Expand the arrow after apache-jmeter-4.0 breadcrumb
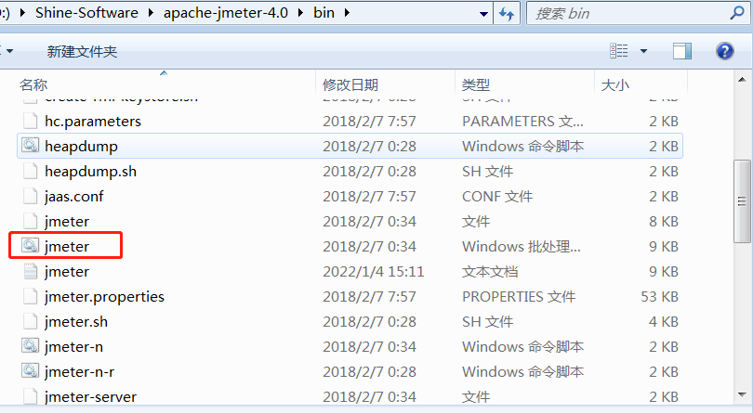The width and height of the screenshot is (753, 413). [301, 13]
